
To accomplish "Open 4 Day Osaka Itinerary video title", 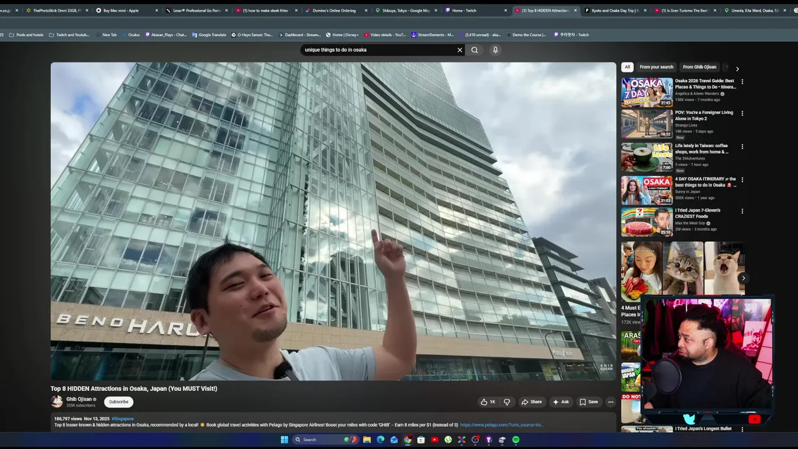I will tap(706, 182).
